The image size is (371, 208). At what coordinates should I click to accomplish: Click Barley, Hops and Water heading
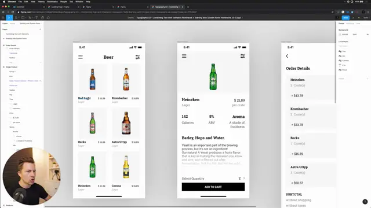pos(203,138)
